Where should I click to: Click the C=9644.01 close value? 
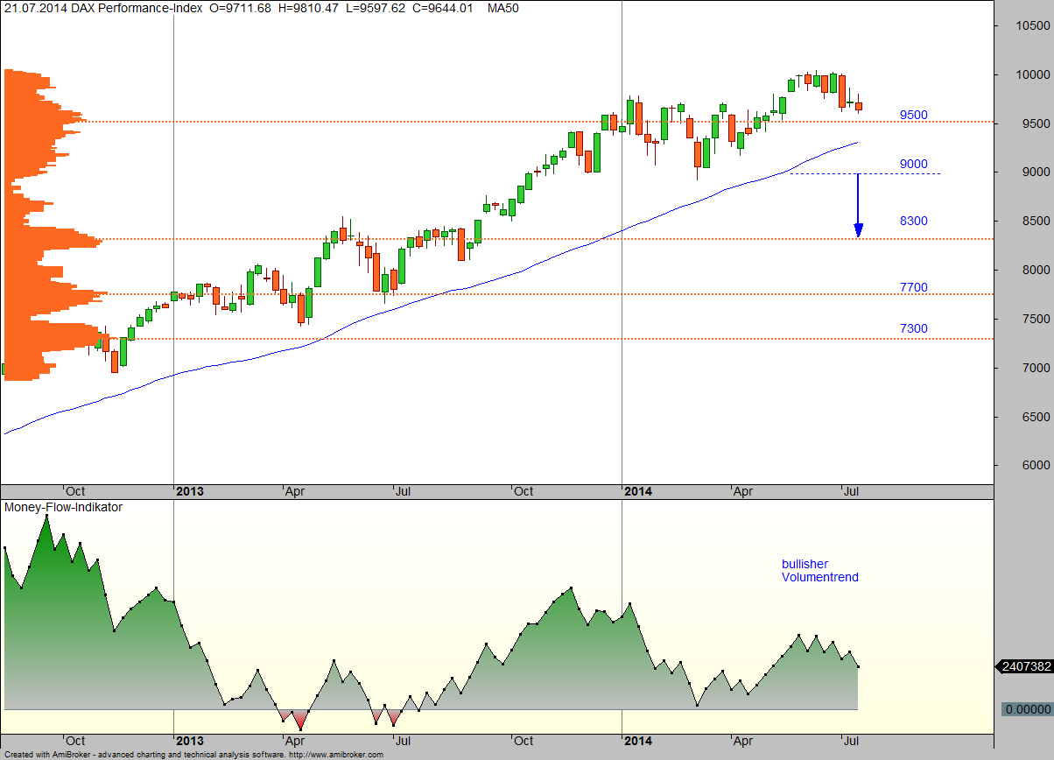tap(443, 8)
